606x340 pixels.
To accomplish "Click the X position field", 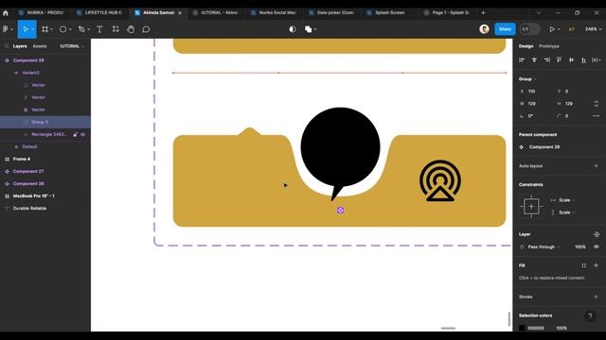I will coord(536,92).
